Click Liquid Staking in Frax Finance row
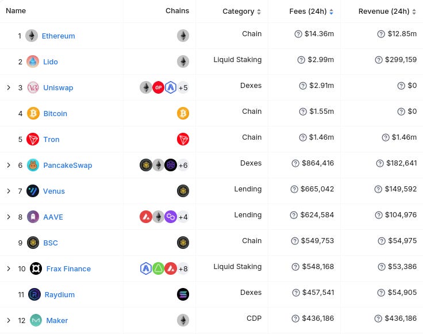The image size is (423, 334). coord(237,267)
